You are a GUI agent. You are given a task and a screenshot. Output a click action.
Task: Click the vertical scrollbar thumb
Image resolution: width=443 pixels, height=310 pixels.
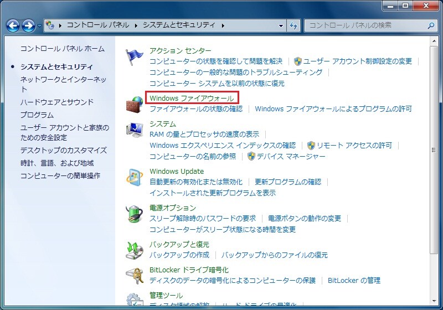click(x=434, y=149)
